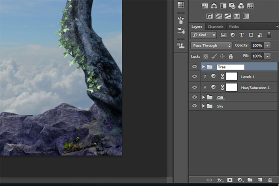Toggle the lock all padlock icon

click(x=231, y=56)
